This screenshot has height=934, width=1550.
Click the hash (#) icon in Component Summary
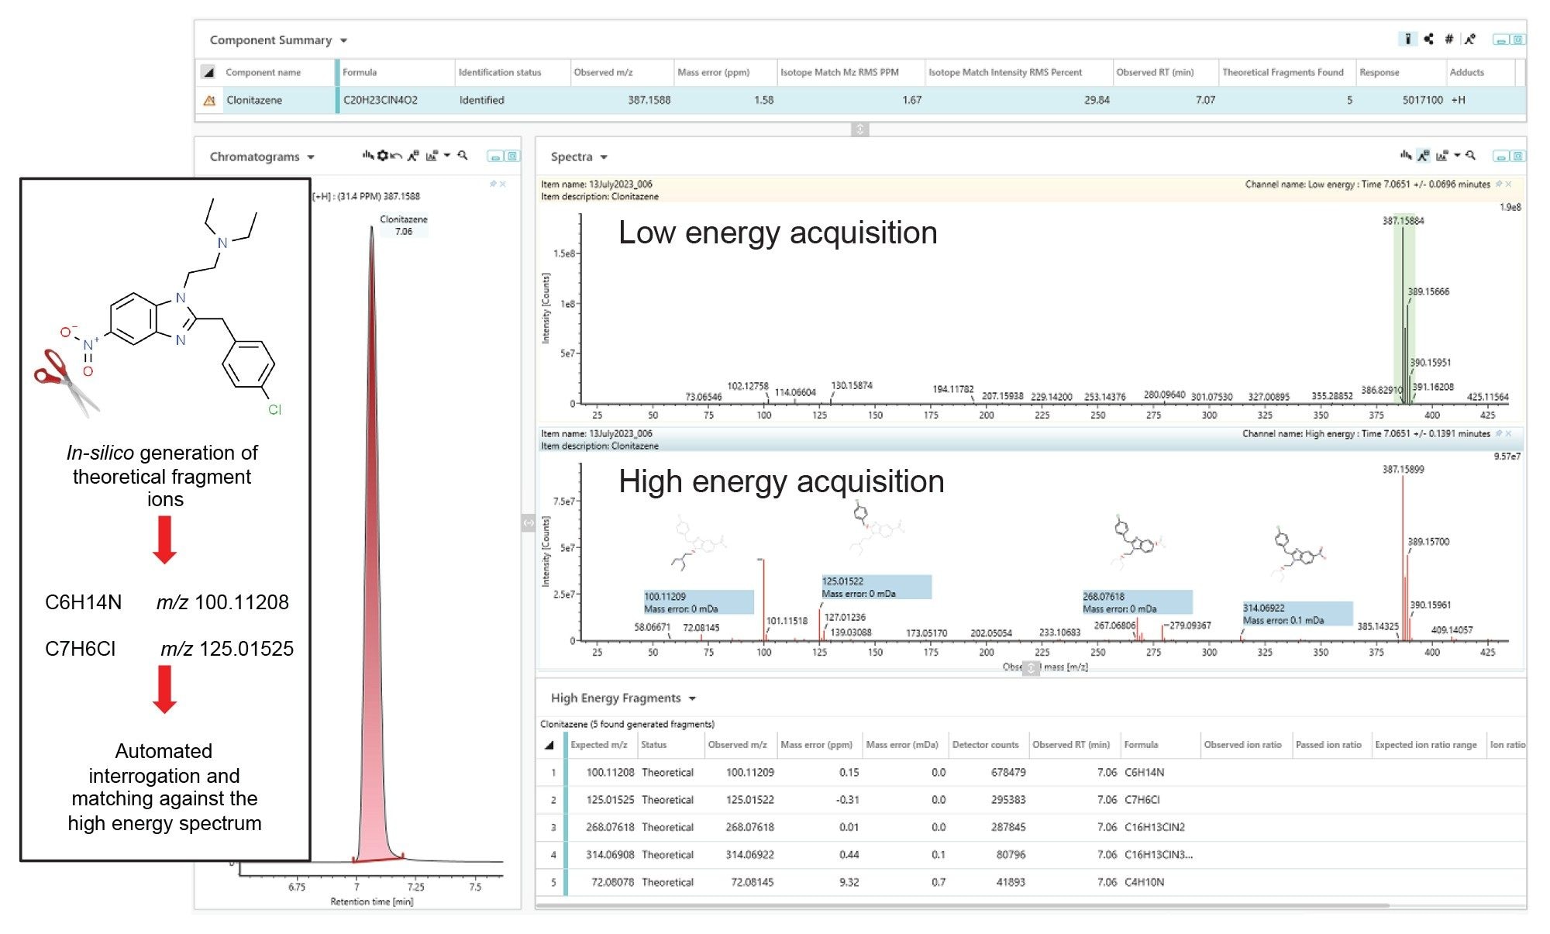click(x=1448, y=39)
